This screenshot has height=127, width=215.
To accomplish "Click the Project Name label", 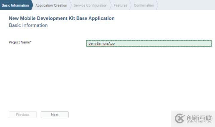I will [x=19, y=42].
